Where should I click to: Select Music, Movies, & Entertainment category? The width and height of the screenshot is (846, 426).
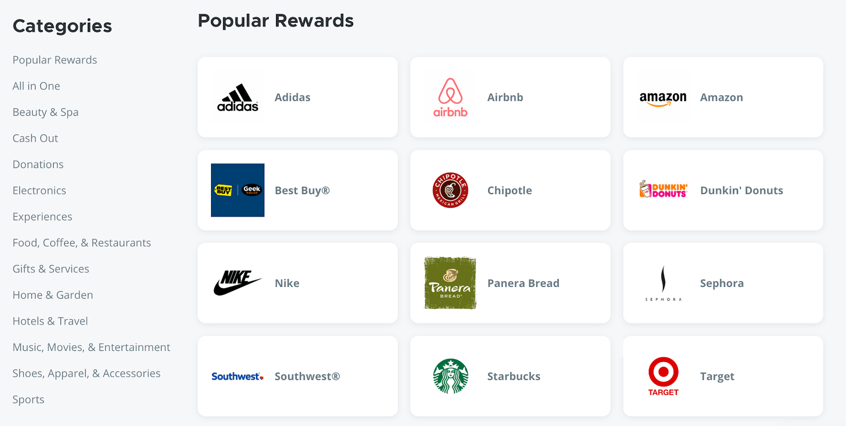(91, 347)
